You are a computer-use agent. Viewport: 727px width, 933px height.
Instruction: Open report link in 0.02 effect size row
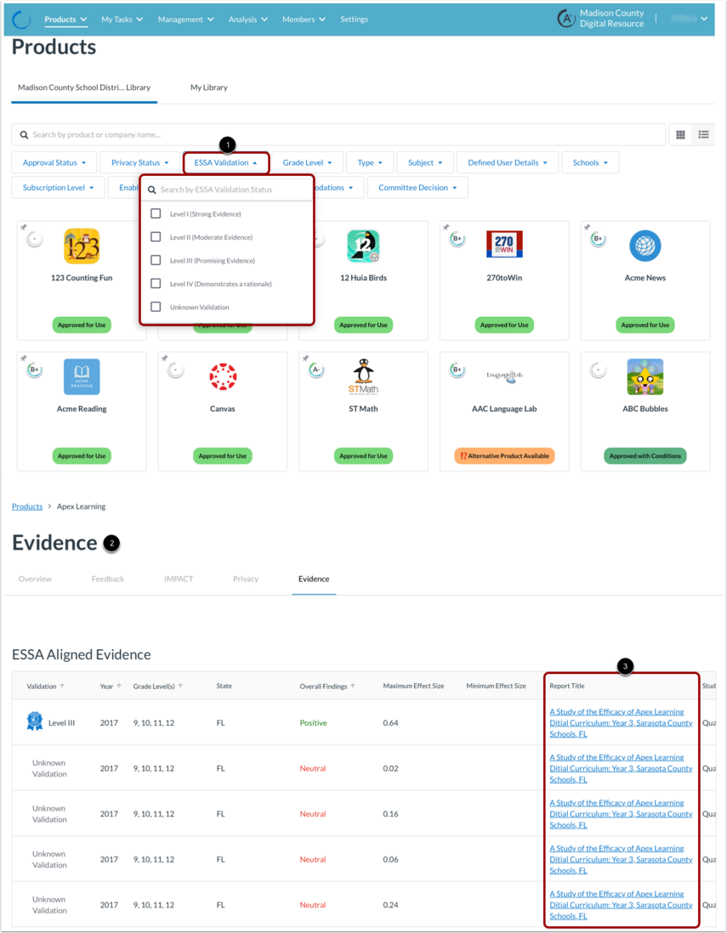(x=621, y=768)
